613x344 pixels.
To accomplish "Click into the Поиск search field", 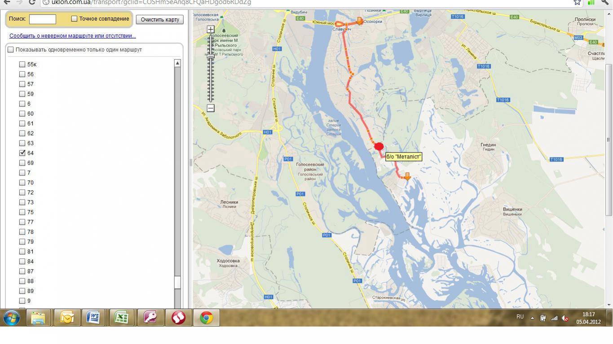I will pyautogui.click(x=43, y=19).
